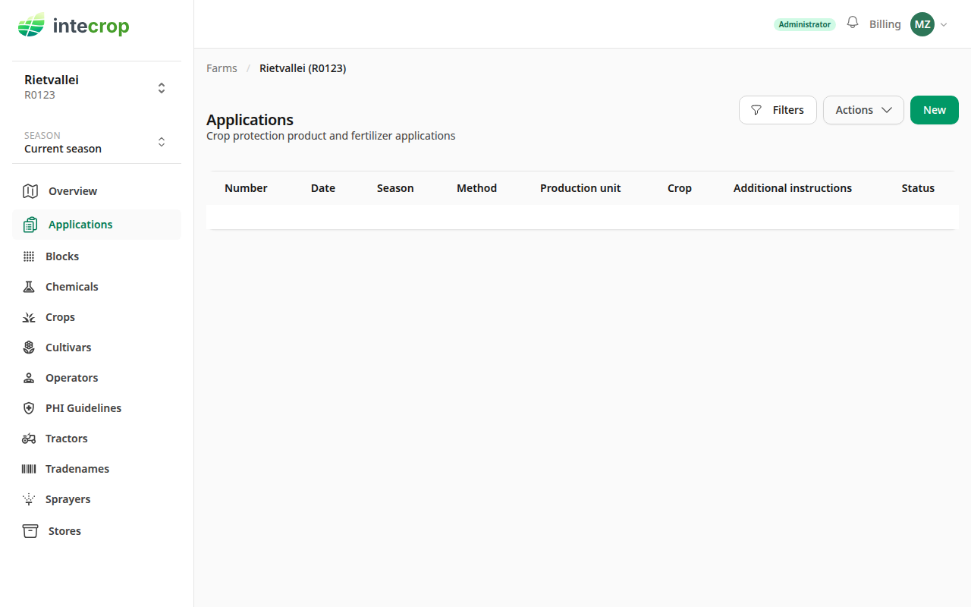Screen dimensions: 971x607
Task: Open Crops page label
Action: (x=60, y=317)
